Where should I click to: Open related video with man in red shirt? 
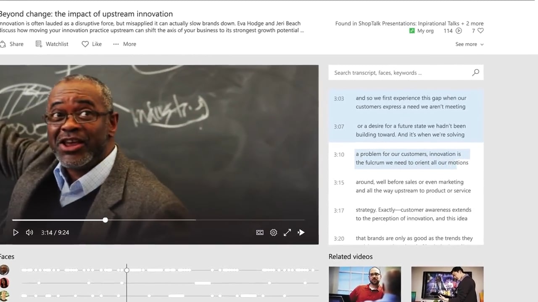click(365, 284)
